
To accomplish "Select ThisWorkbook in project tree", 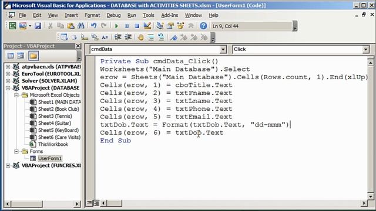I will coord(53,145).
